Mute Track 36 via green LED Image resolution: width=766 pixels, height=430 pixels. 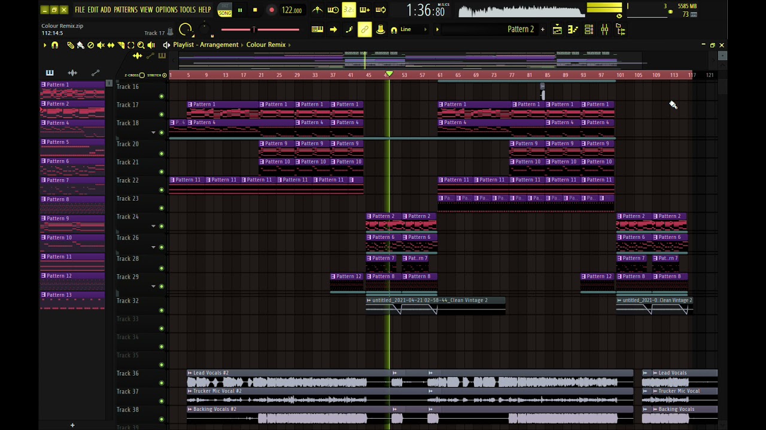[x=162, y=383]
